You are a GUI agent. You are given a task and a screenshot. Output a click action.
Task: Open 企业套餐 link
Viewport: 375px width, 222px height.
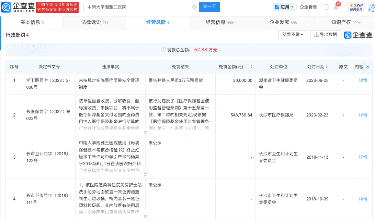pyautogui.click(x=308, y=7)
